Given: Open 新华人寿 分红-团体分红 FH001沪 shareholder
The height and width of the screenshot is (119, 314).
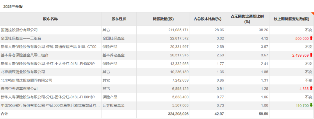Looking at the screenshot, I should (x=48, y=97).
